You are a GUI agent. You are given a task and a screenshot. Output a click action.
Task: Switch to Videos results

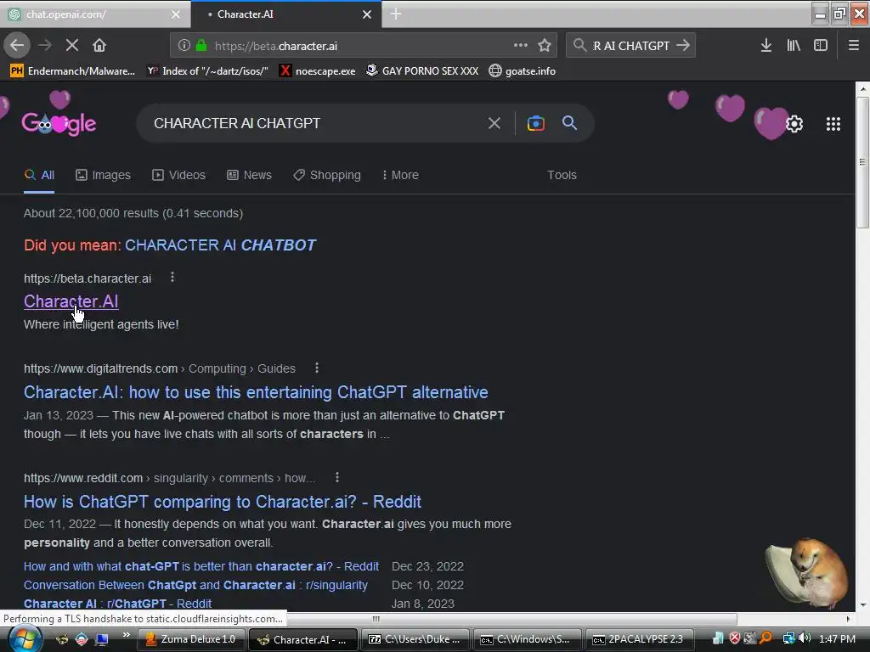click(178, 175)
